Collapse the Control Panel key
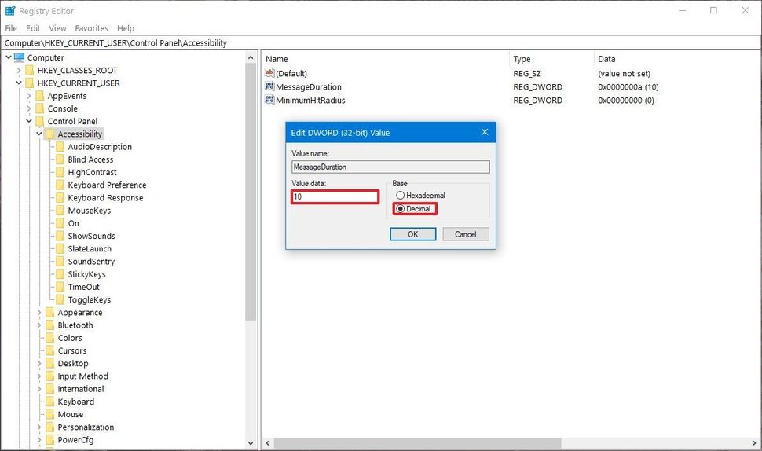The height and width of the screenshot is (451, 762). tap(28, 121)
